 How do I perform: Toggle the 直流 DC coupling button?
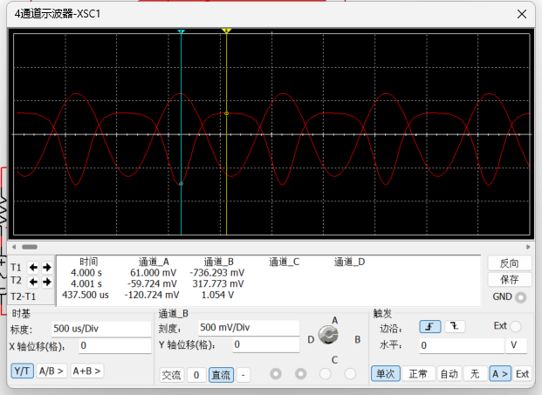pyautogui.click(x=221, y=374)
